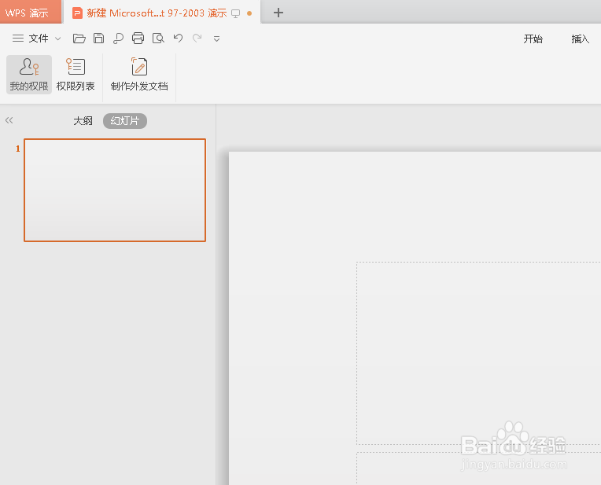Click the export to PDF icon

[118, 39]
